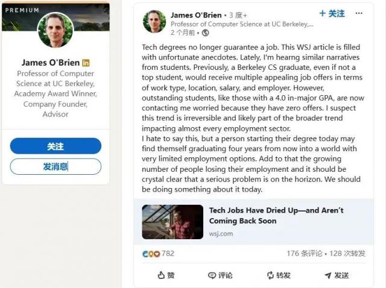Click the James O'Brien name in the sidebar card
The width and height of the screenshot is (386, 288).
click(x=51, y=63)
